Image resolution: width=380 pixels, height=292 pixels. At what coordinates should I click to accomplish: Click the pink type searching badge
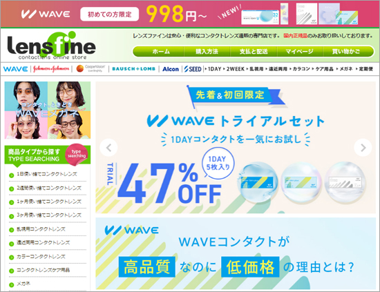(x=76, y=154)
